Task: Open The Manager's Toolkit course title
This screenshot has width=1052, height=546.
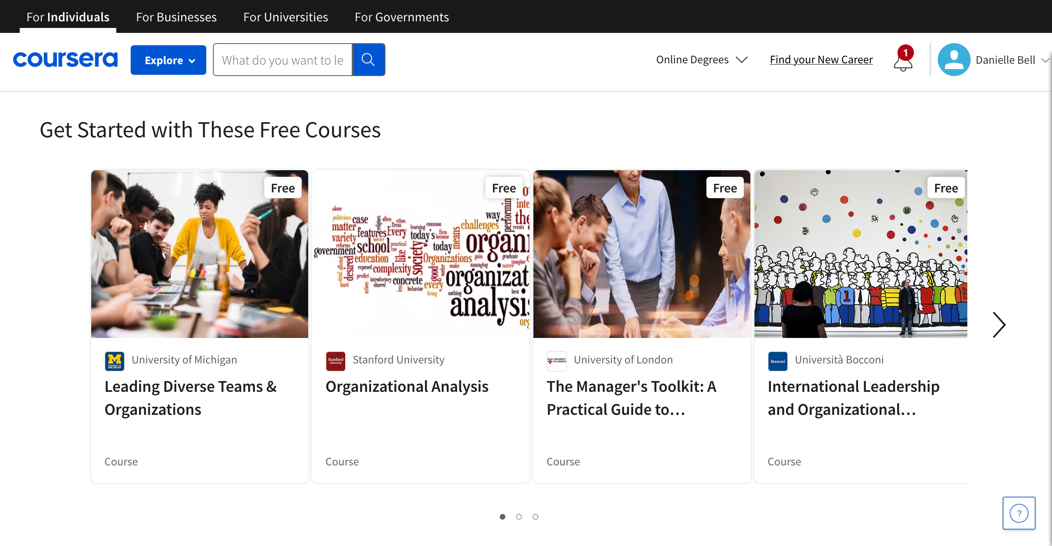Action: click(632, 398)
